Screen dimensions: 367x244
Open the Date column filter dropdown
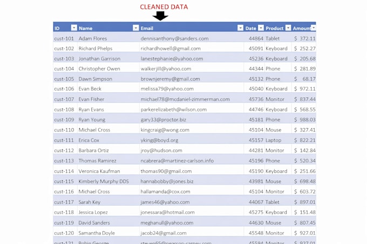(x=261, y=28)
